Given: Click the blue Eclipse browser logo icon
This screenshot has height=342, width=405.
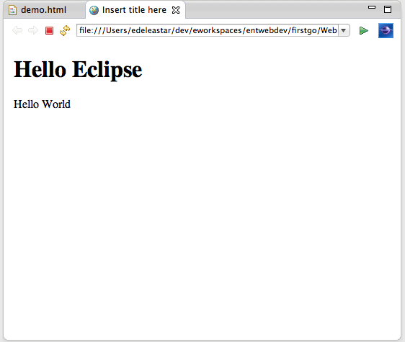Looking at the screenshot, I should (386, 30).
